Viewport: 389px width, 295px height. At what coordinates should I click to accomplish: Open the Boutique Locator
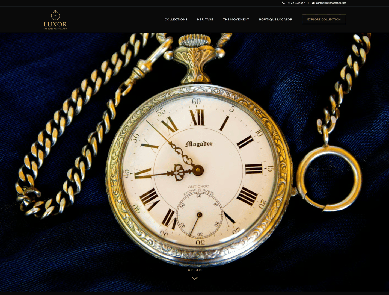point(275,19)
